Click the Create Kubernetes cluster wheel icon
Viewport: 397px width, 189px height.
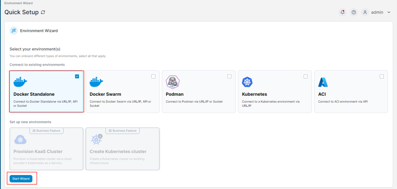point(96,139)
